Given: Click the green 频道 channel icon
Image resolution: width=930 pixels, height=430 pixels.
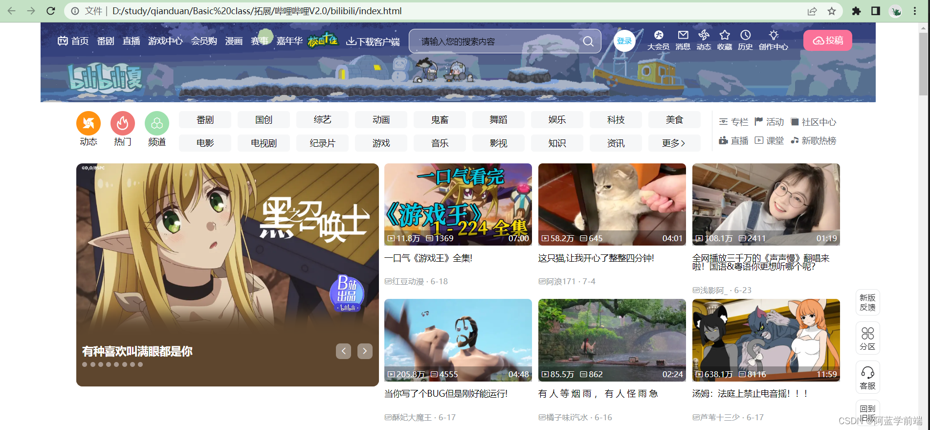Looking at the screenshot, I should pyautogui.click(x=157, y=123).
